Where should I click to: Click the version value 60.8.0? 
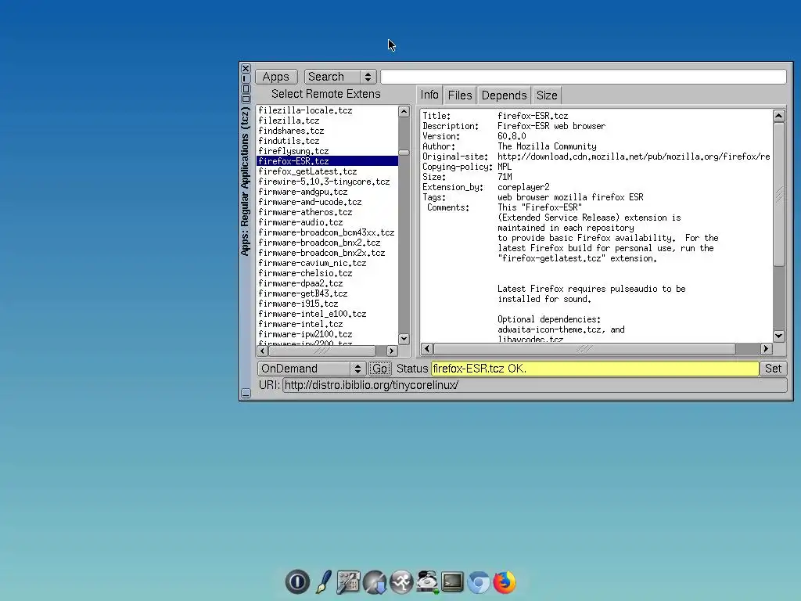pyautogui.click(x=512, y=136)
